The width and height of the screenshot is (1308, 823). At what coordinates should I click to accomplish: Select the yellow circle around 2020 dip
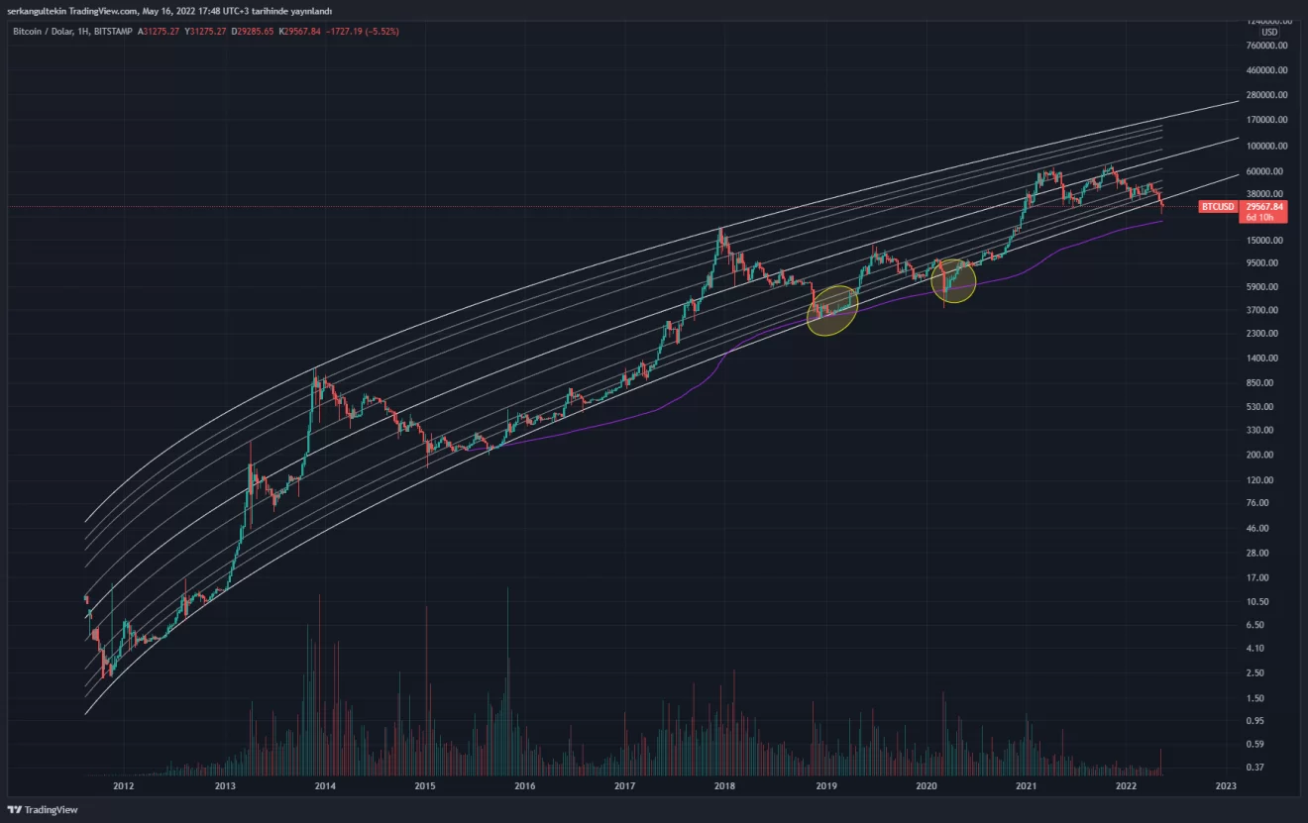point(952,281)
